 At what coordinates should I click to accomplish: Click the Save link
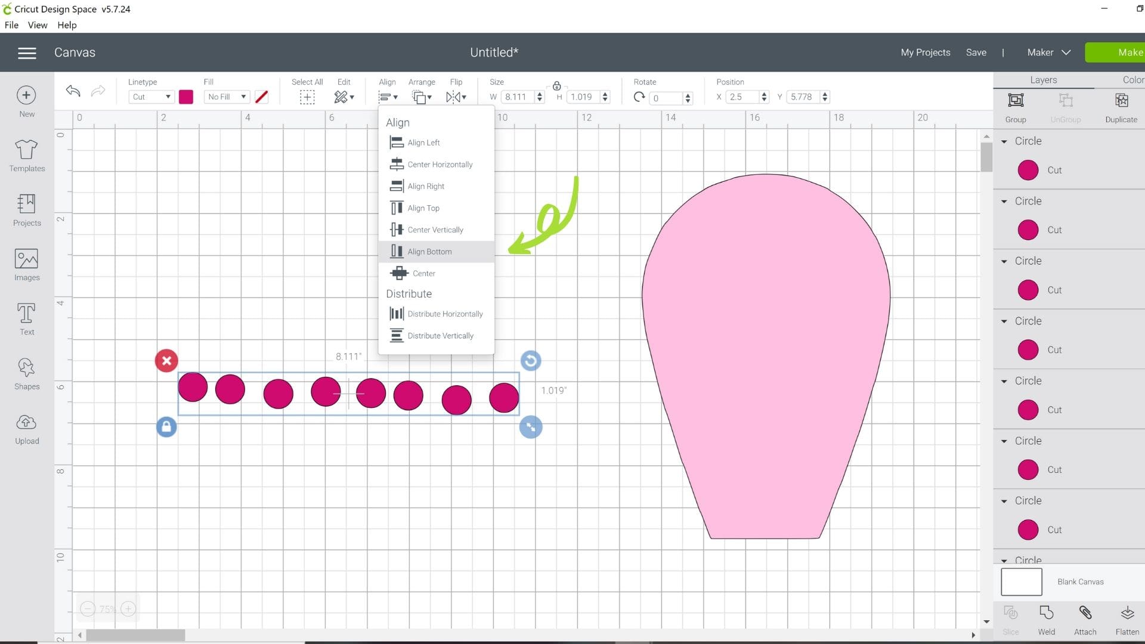(976, 52)
